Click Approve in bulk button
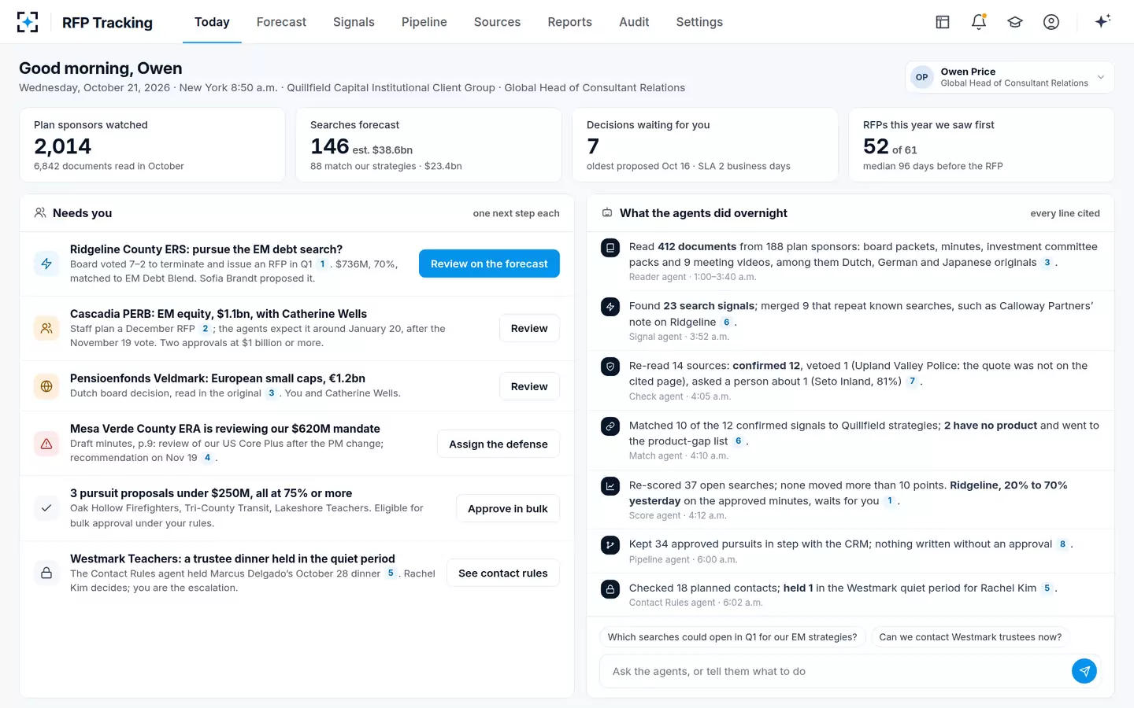 click(x=508, y=508)
